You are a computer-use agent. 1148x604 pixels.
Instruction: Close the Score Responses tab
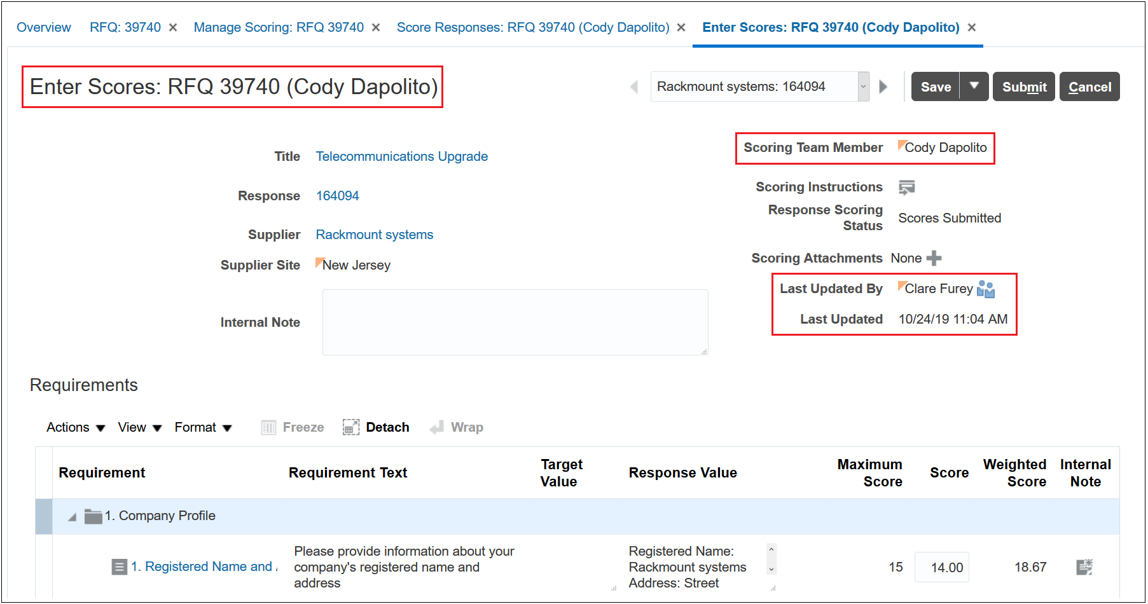coord(681,27)
